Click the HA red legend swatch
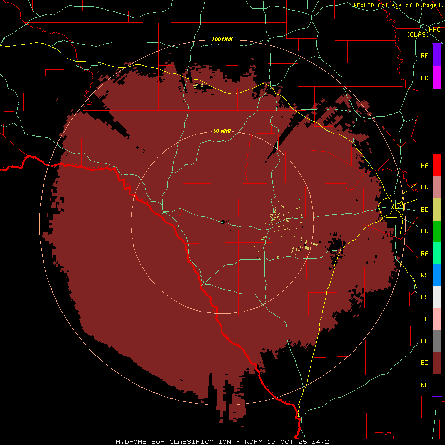Viewport: 445px width, 445px height. pyautogui.click(x=437, y=165)
